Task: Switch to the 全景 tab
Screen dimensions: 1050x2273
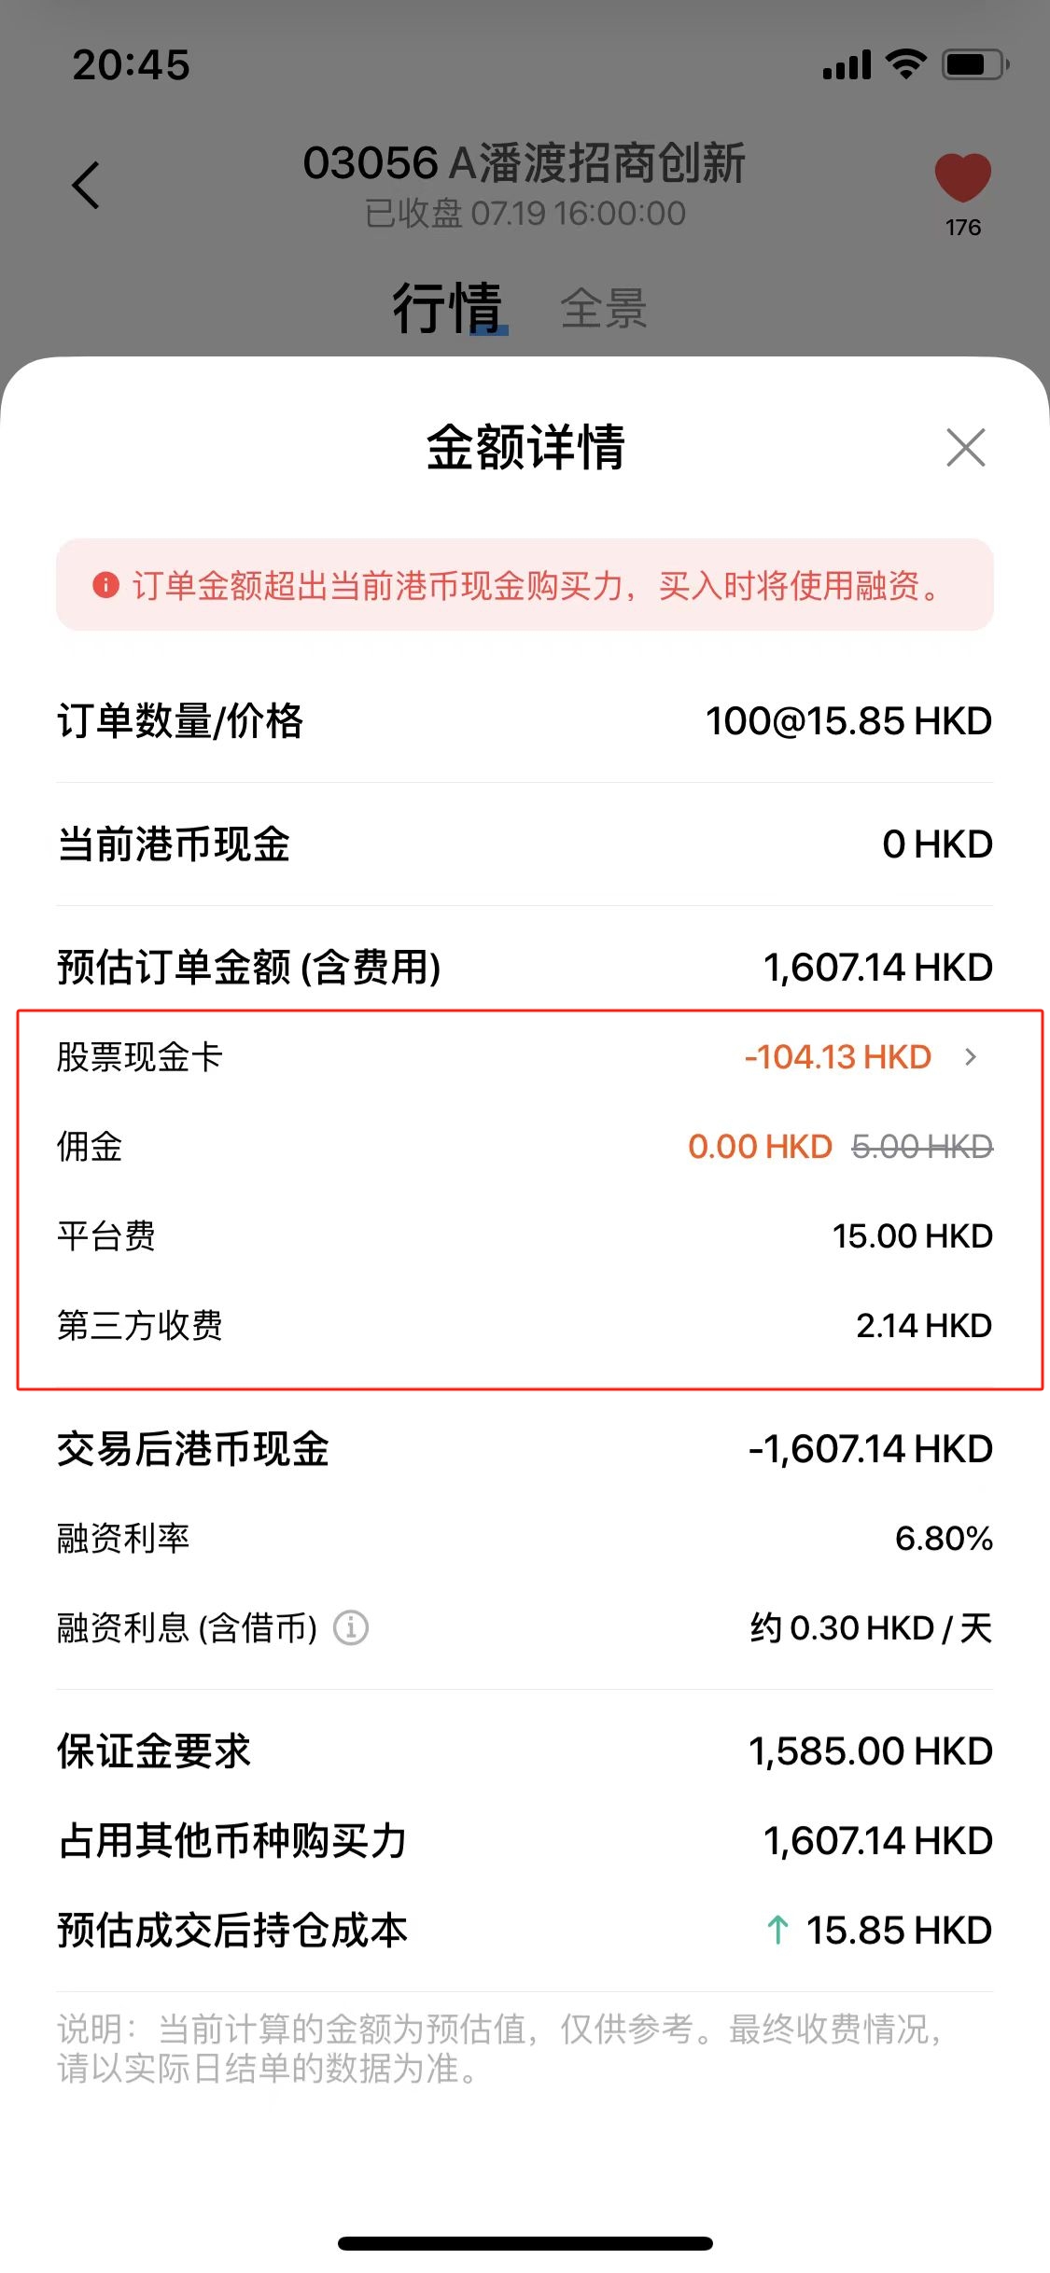Action: tap(603, 308)
